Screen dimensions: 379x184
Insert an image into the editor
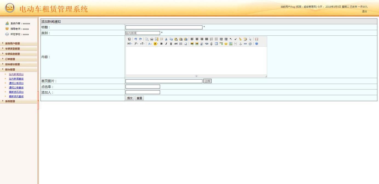tap(192, 44)
